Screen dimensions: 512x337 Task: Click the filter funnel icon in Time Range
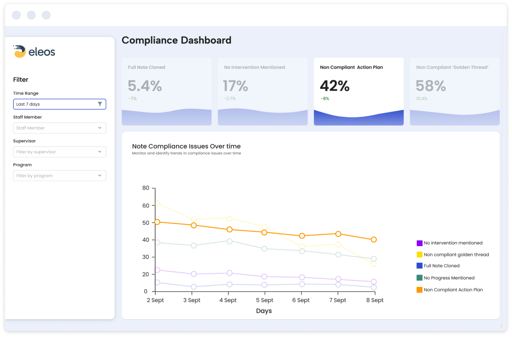tap(100, 104)
